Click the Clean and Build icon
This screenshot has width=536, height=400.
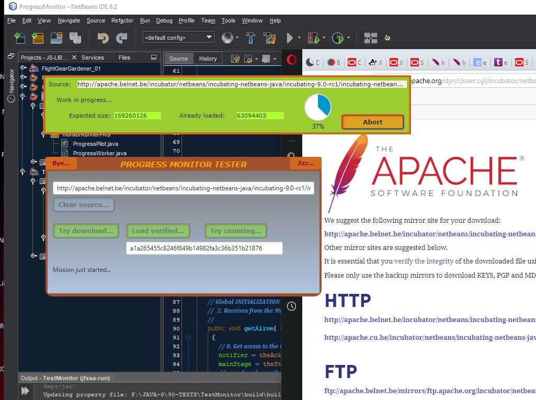[x=270, y=38]
